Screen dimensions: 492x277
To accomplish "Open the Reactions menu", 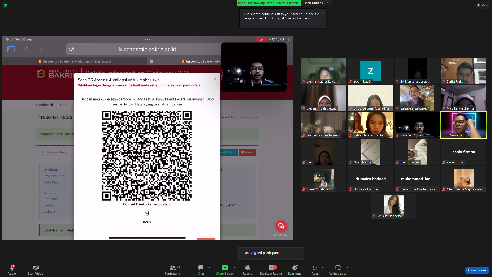I will point(295,270).
